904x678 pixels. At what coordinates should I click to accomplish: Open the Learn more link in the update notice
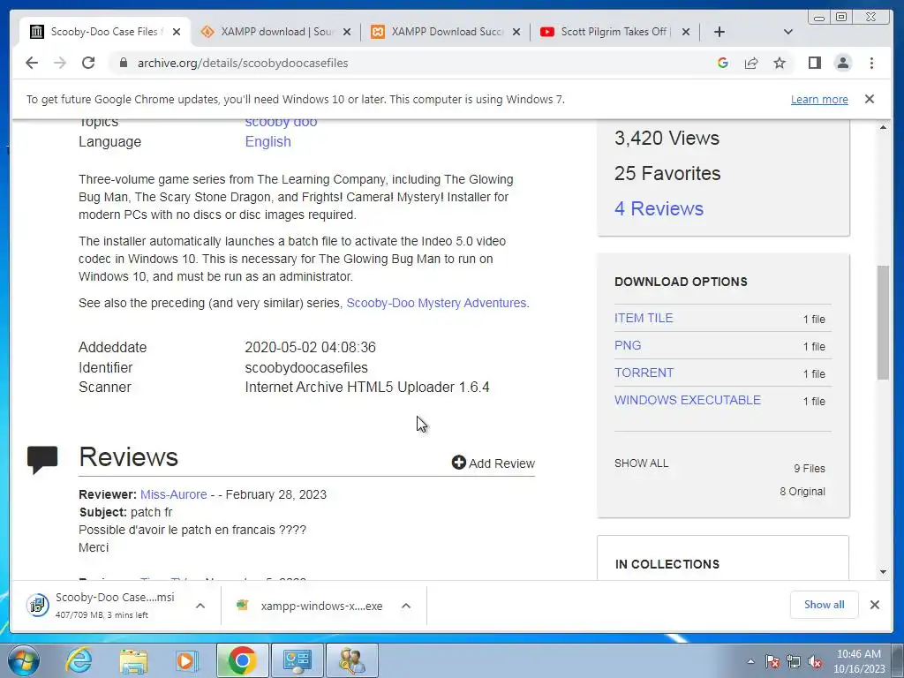[819, 99]
